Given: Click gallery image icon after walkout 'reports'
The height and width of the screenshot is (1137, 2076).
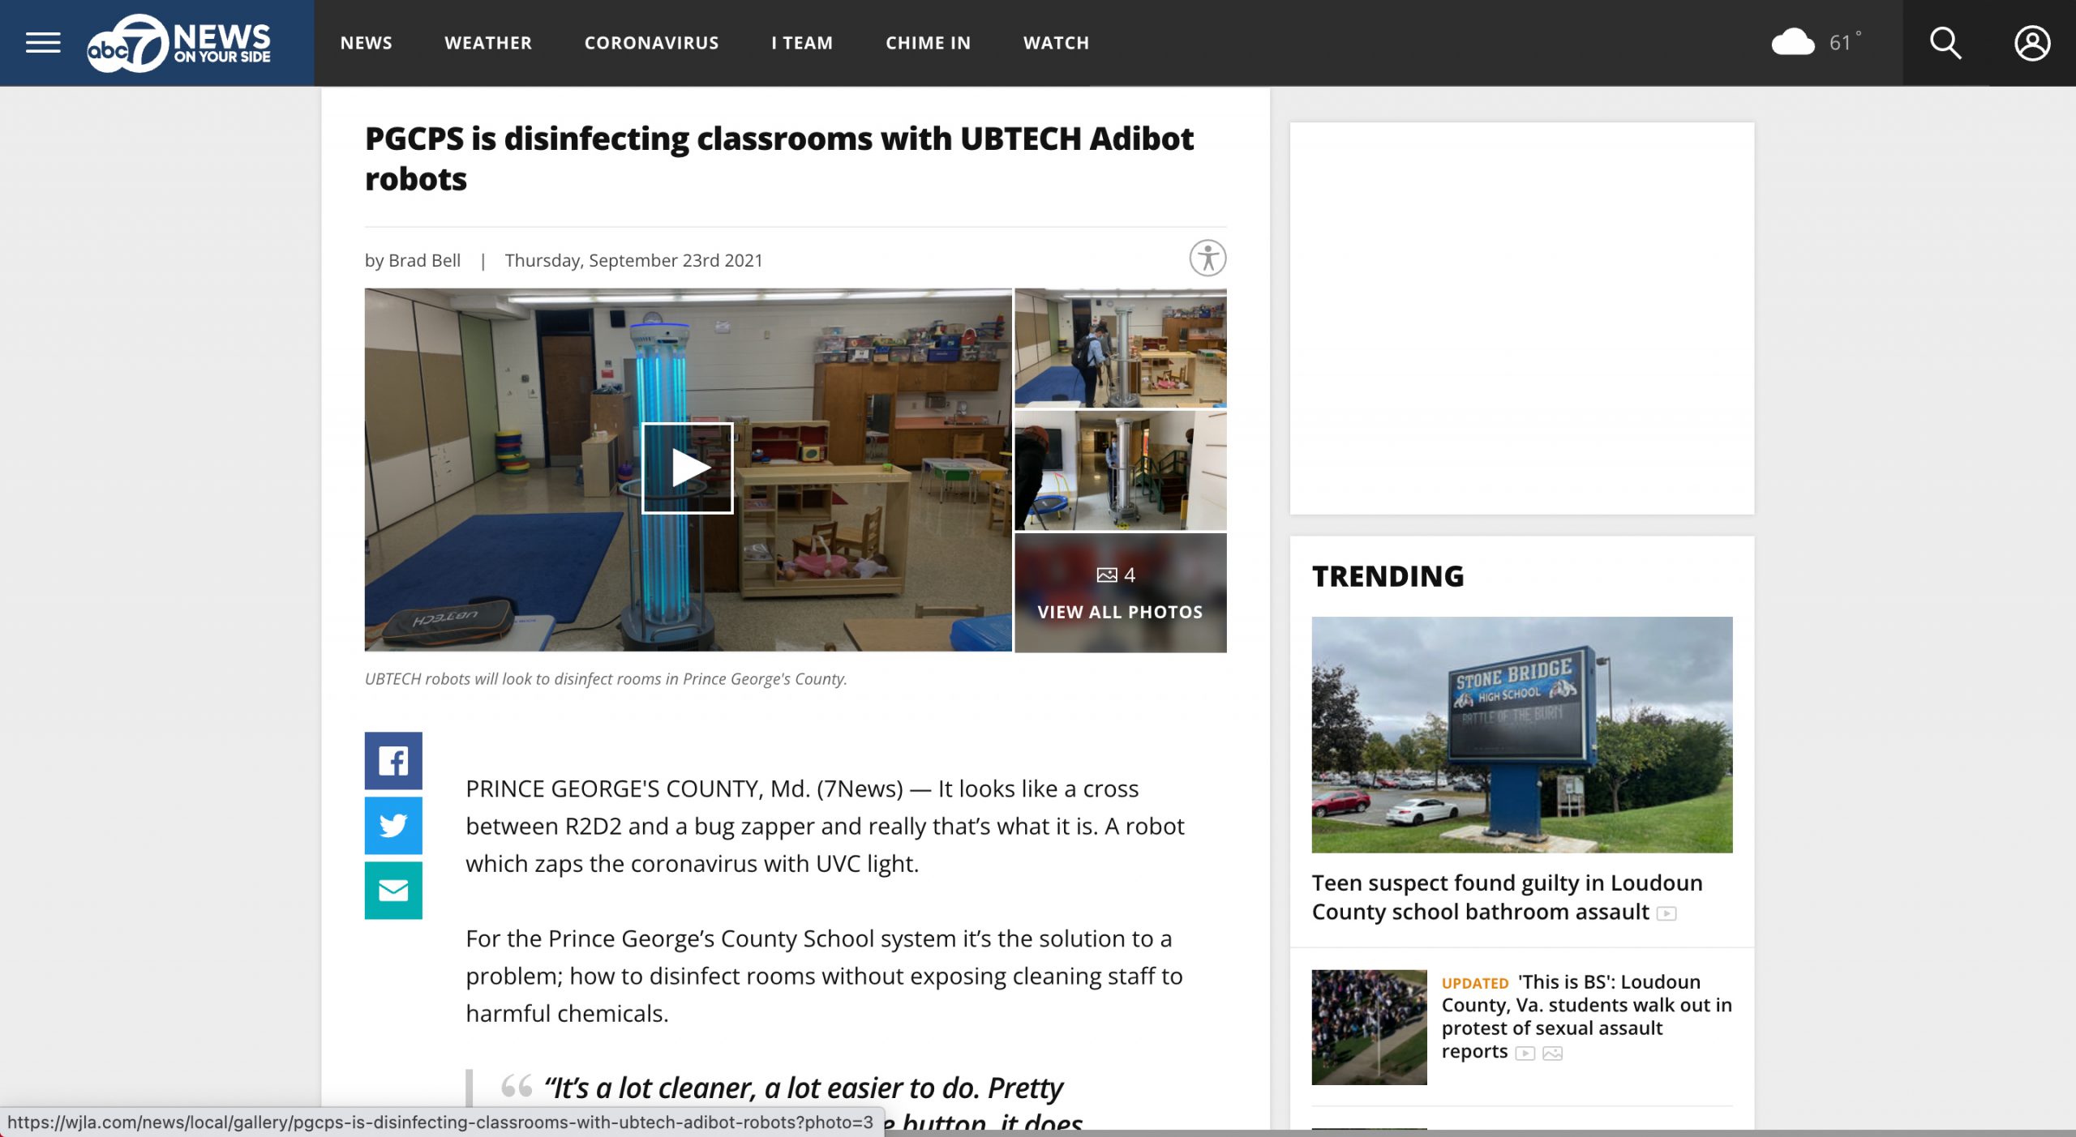Looking at the screenshot, I should click(x=1552, y=1054).
